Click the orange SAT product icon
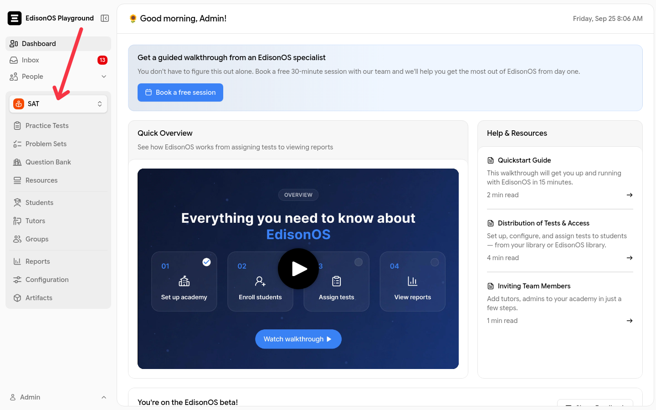 [19, 104]
